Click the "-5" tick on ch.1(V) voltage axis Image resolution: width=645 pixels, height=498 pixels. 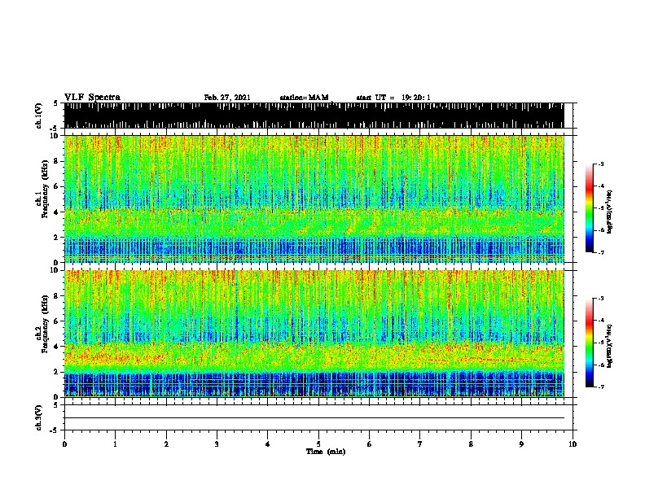(55, 129)
